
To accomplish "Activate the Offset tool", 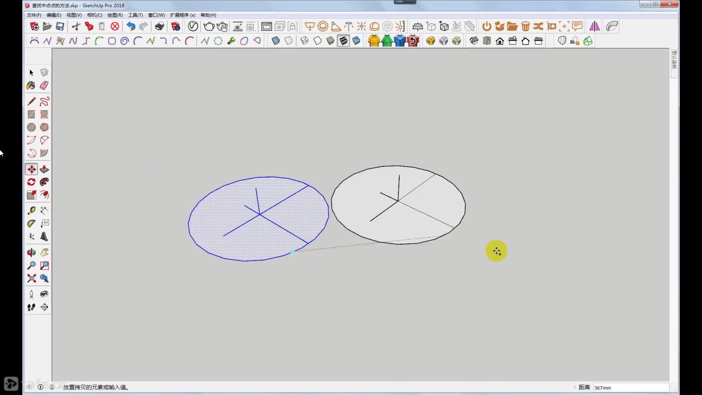I will [x=44, y=195].
